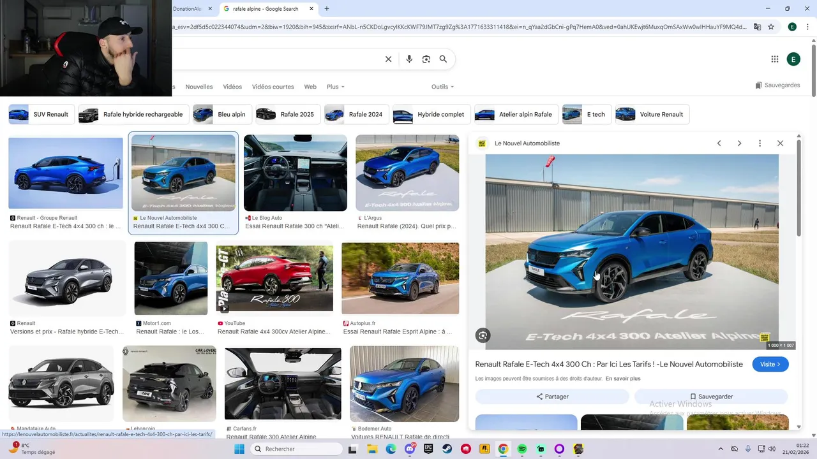
Task: Open the Motor1.com Rafale thumbnail
Action: pyautogui.click(x=171, y=278)
